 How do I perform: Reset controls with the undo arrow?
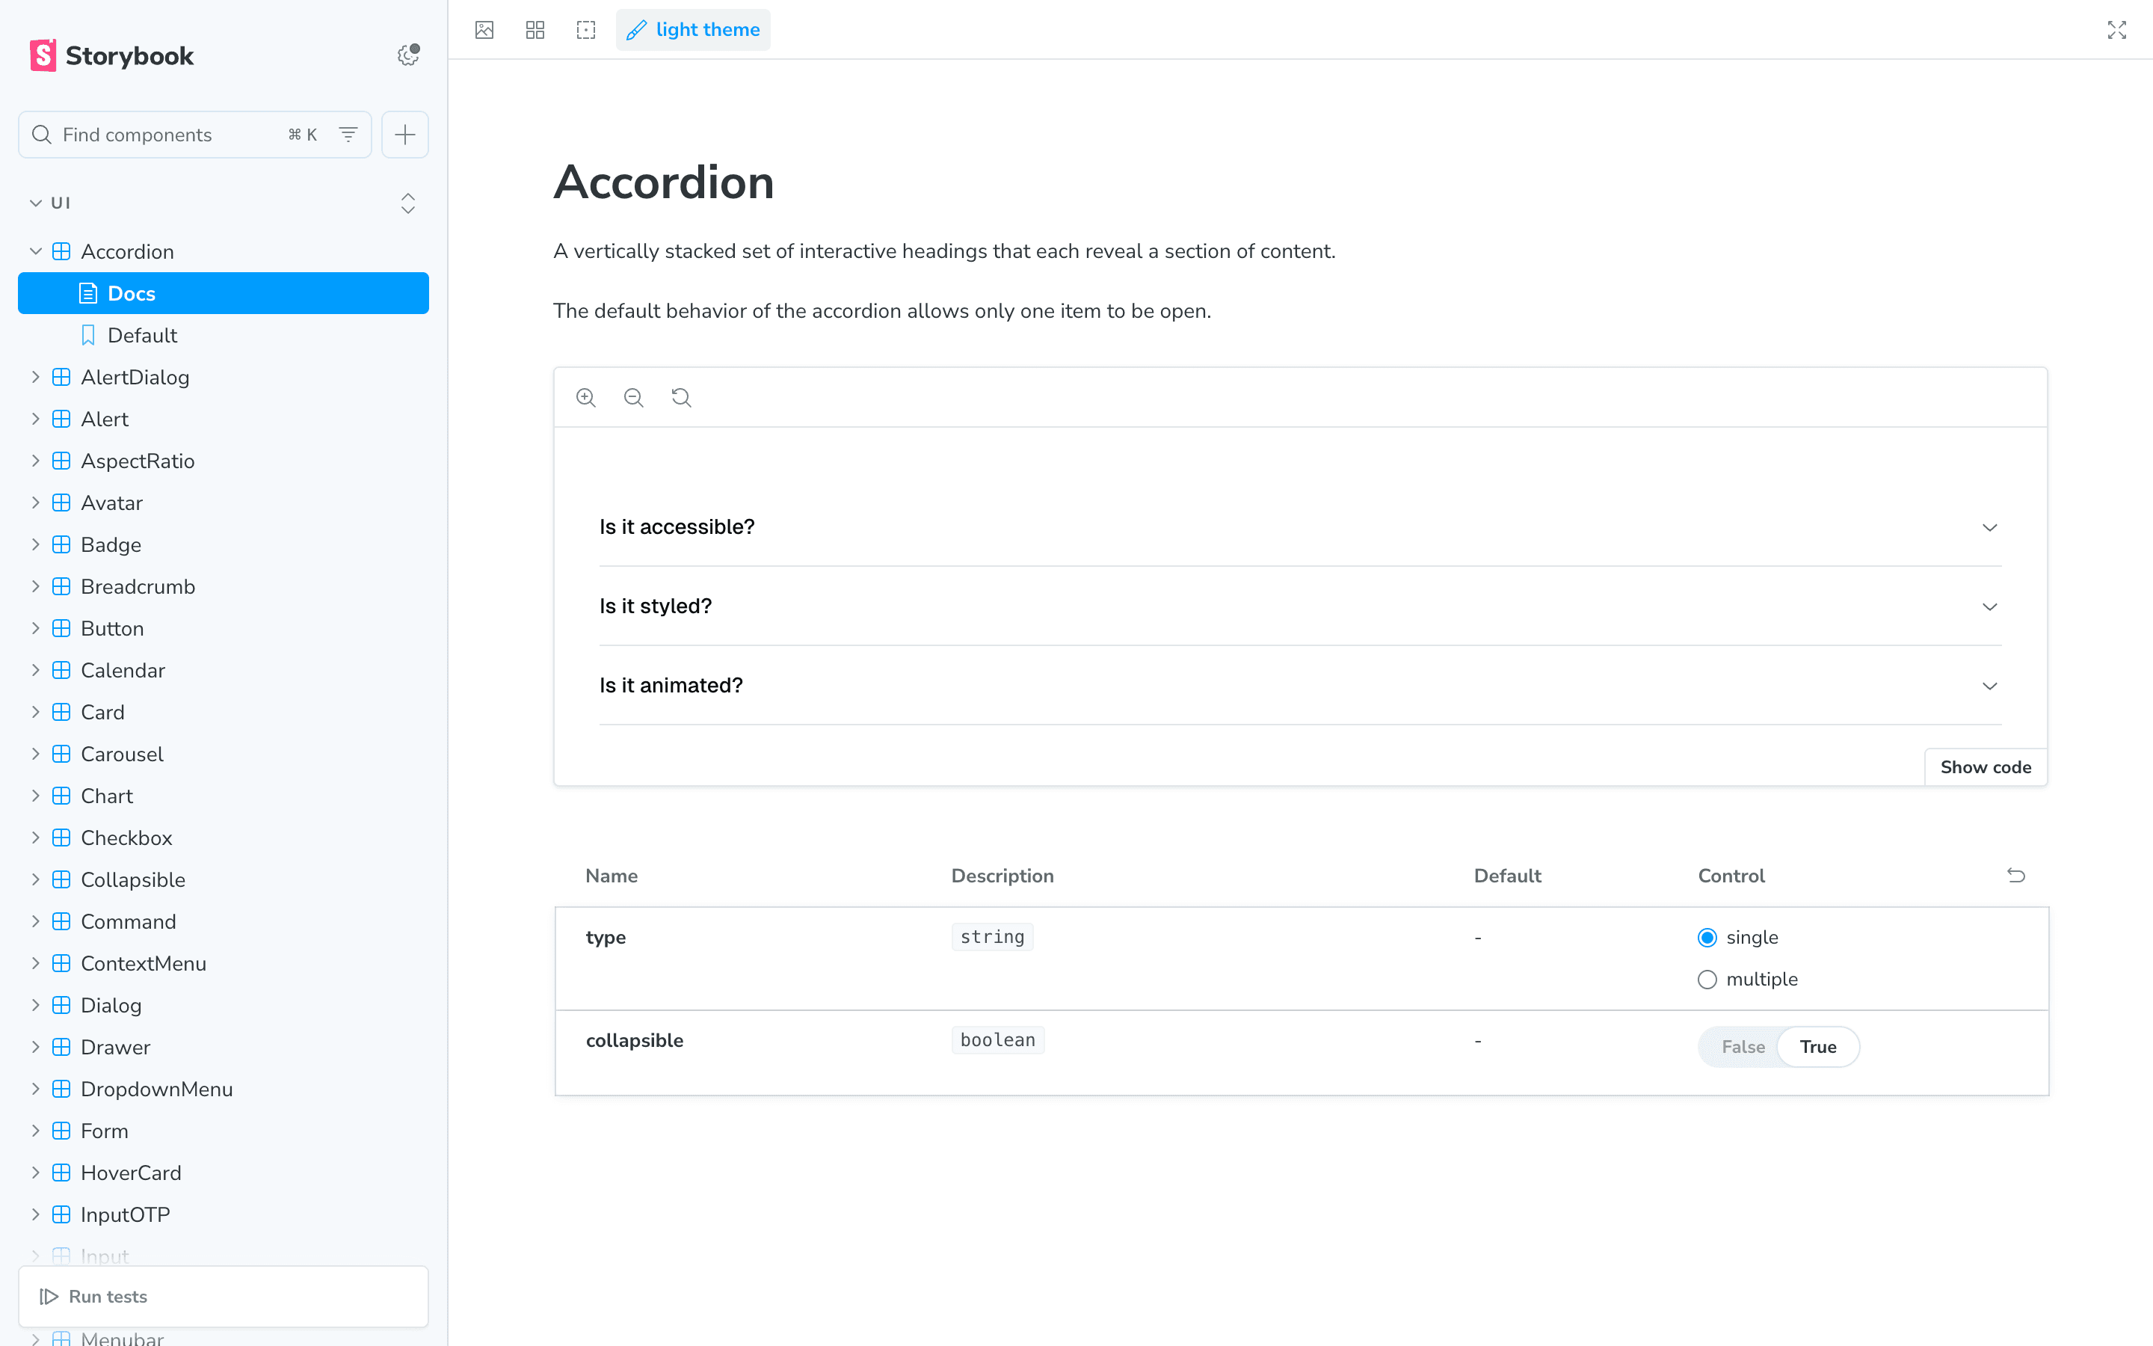pyautogui.click(x=2016, y=875)
